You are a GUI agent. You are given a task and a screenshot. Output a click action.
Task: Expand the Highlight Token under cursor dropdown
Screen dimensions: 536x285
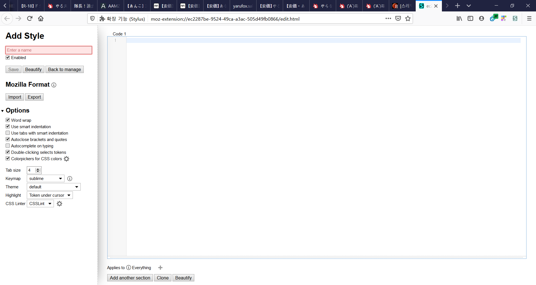click(50, 195)
